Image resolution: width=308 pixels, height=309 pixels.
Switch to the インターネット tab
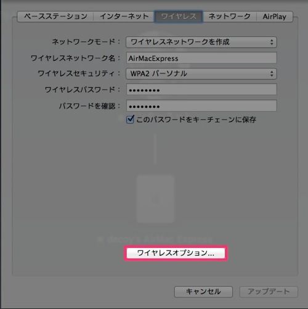[124, 17]
